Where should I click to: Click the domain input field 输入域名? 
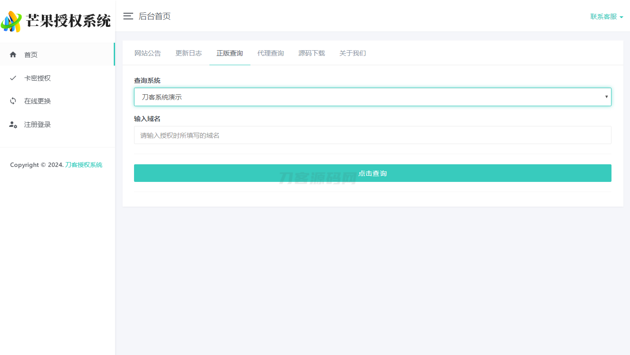click(373, 135)
